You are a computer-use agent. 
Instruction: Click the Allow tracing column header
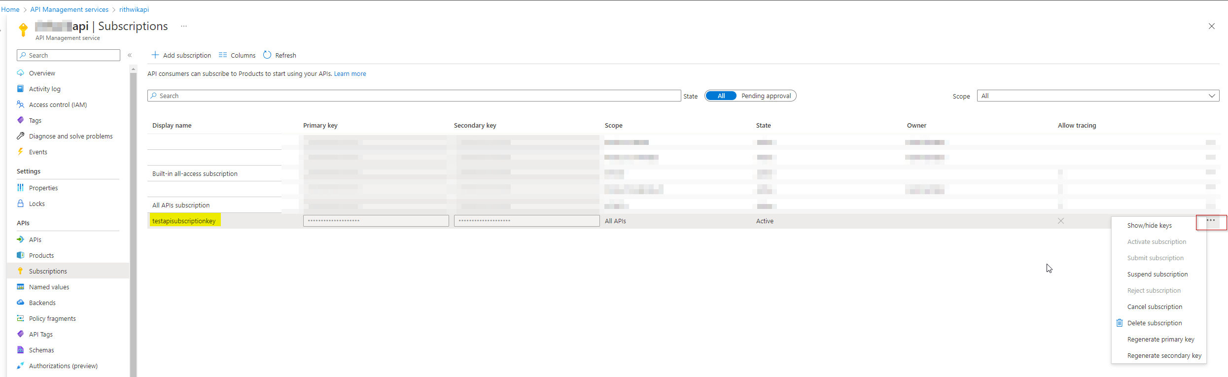(1077, 125)
